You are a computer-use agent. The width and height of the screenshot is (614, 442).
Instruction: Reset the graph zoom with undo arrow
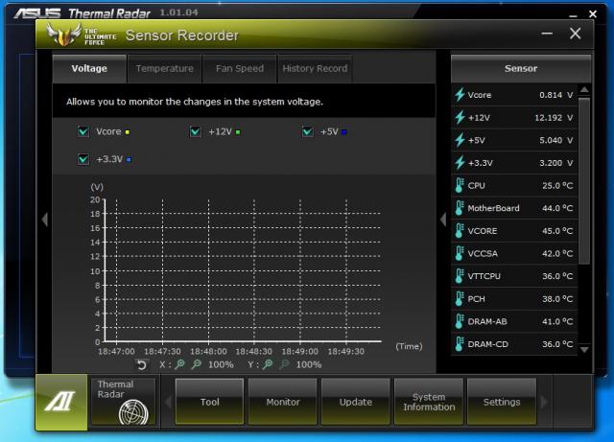pyautogui.click(x=141, y=365)
